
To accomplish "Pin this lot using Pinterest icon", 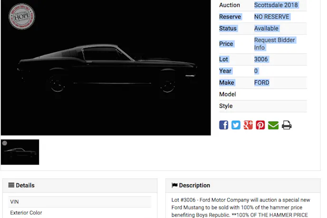I will 260,125.
